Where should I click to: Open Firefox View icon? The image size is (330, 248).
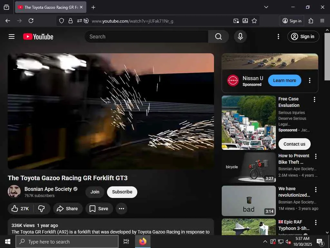6,7
